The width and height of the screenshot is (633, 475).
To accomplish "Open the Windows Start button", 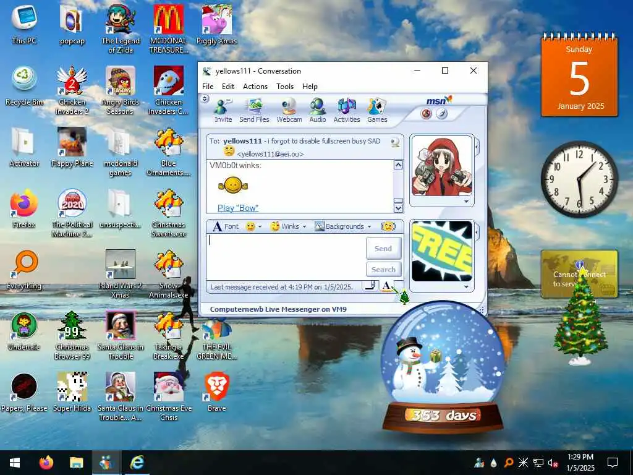I will click(x=15, y=463).
